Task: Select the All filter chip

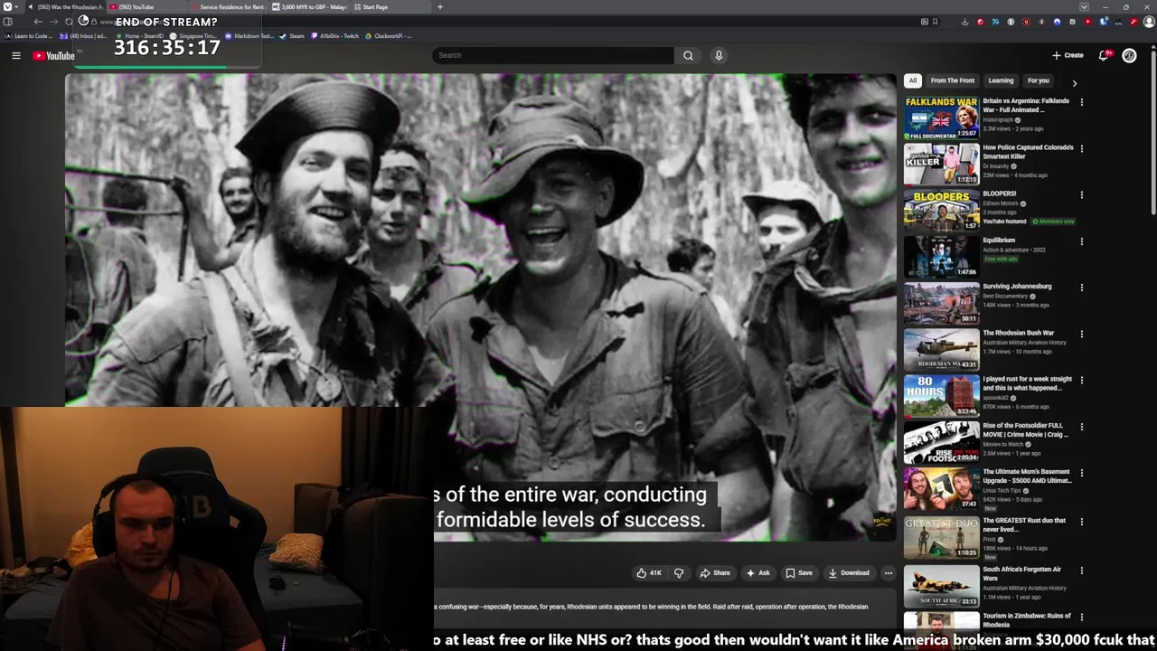Action: (x=913, y=80)
